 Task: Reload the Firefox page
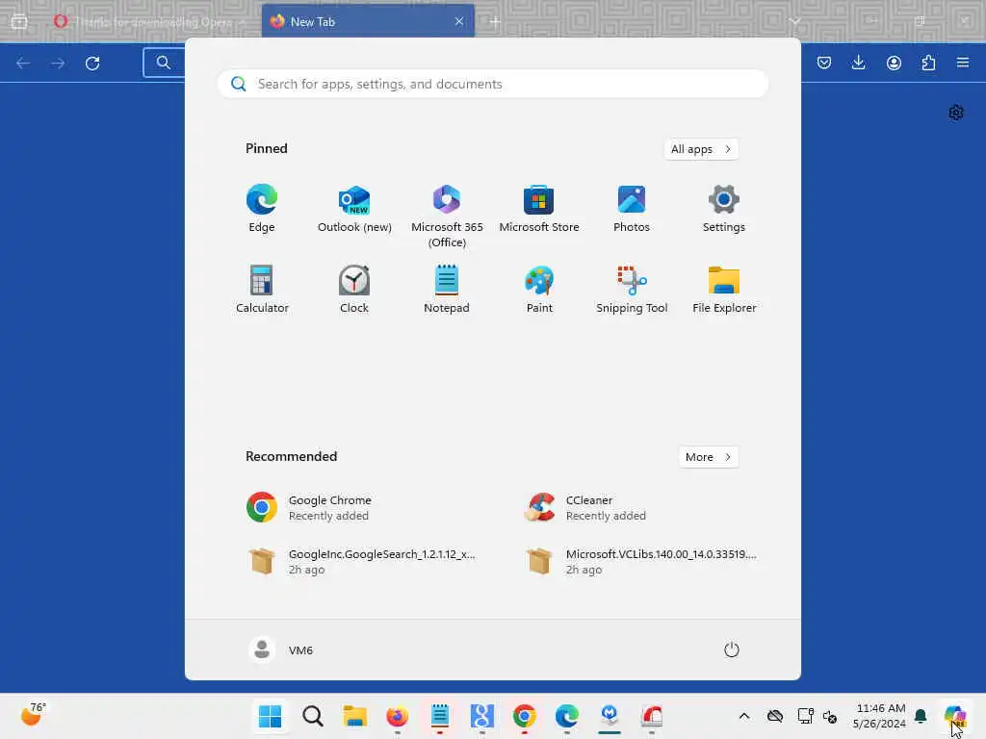click(x=92, y=63)
